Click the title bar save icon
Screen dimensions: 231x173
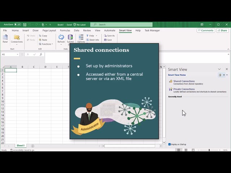click(25, 25)
